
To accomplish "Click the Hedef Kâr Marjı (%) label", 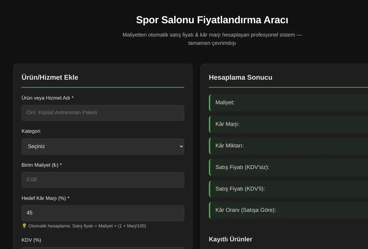I will coord(45,198).
